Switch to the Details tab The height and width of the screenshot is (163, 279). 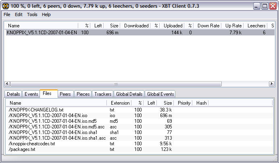pyautogui.click(x=13, y=94)
